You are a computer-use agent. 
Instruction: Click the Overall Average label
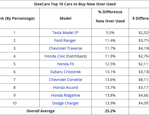pyautogui.click(x=41, y=111)
